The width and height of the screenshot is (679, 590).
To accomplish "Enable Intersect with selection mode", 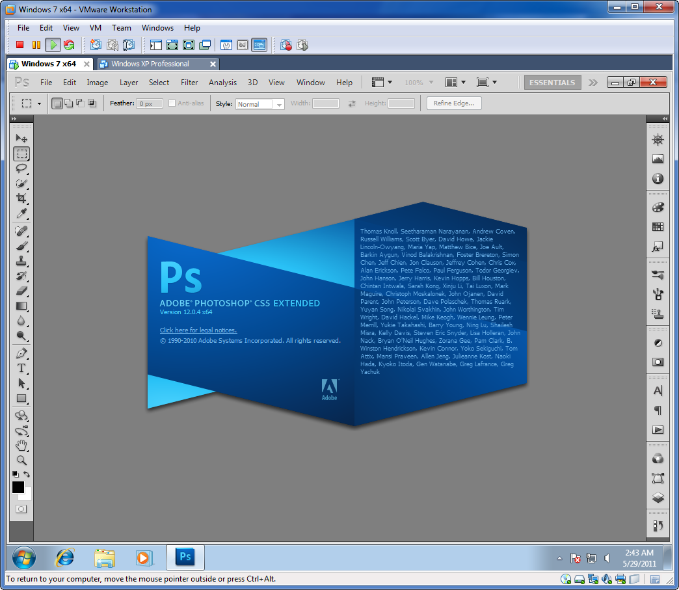I will (92, 103).
